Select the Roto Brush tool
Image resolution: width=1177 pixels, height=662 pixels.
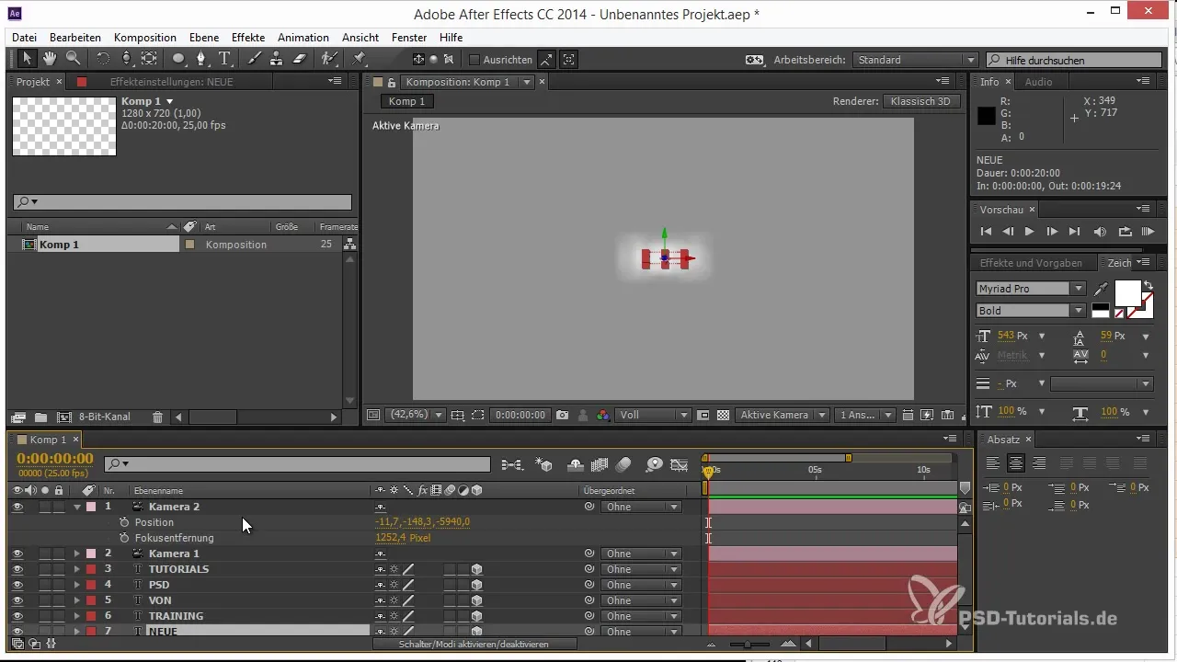[328, 59]
